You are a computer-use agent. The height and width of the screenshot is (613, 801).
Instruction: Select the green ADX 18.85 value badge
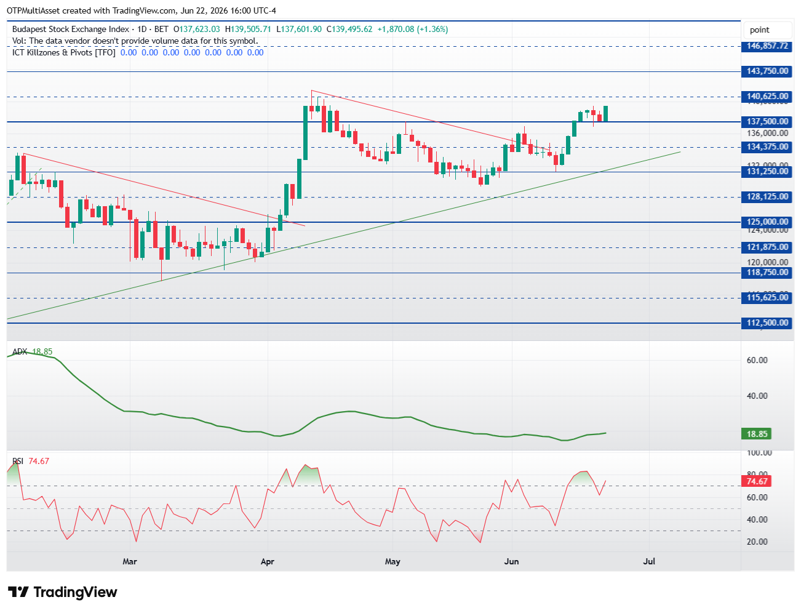click(757, 434)
